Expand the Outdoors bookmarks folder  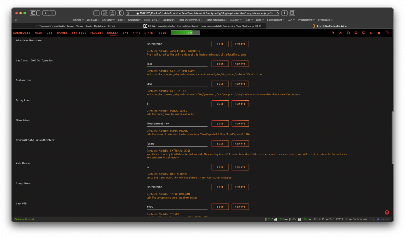(168, 20)
